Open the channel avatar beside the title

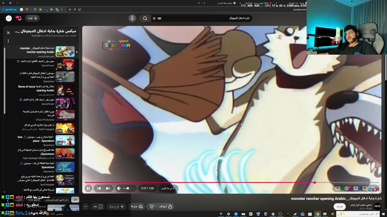[377, 206]
